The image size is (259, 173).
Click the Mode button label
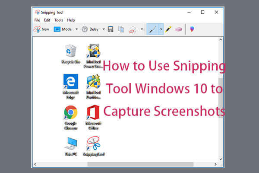67,29
